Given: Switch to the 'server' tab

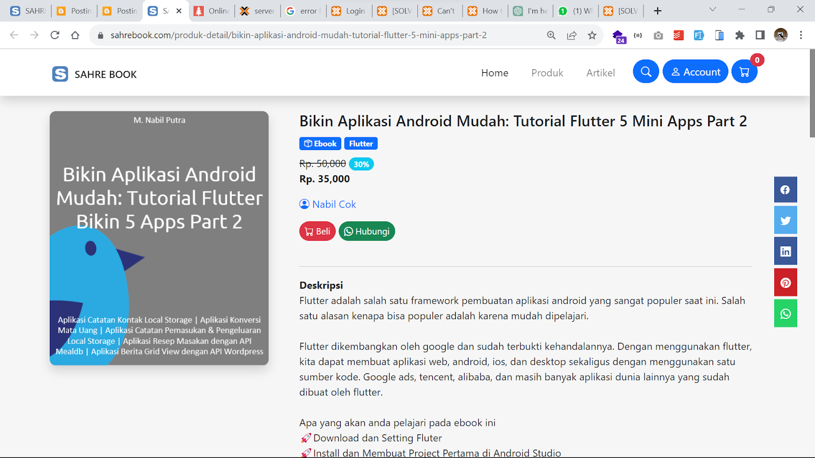Looking at the screenshot, I should [x=257, y=11].
